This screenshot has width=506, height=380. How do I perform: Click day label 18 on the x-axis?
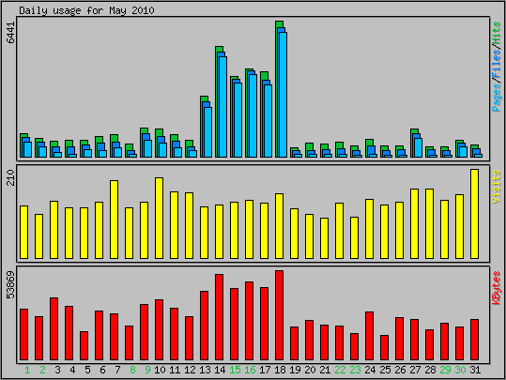280,370
